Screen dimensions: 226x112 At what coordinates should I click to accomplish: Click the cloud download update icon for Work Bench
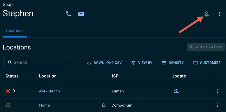coord(176,91)
